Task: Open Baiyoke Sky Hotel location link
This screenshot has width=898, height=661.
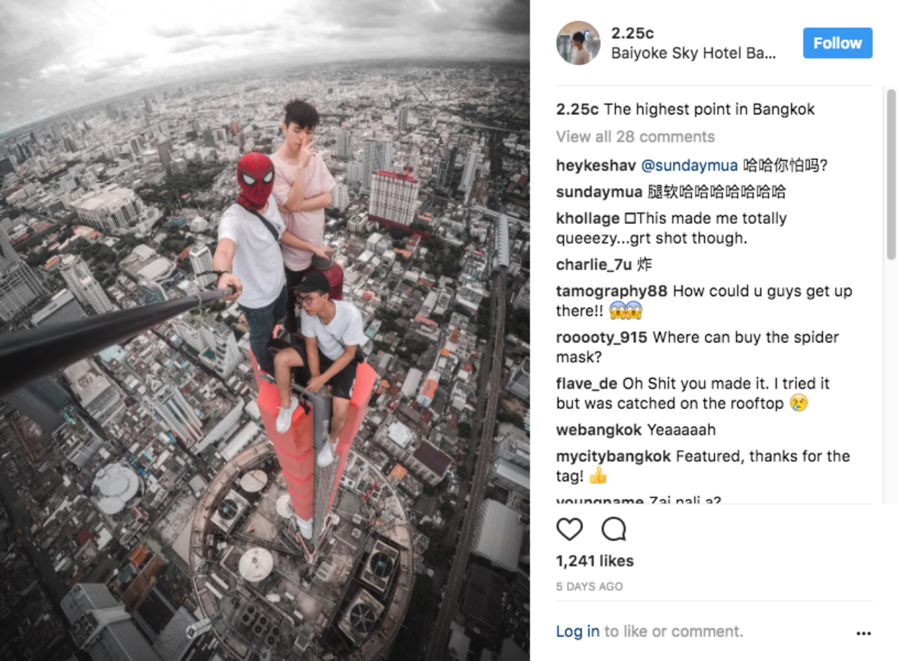Action: [694, 53]
